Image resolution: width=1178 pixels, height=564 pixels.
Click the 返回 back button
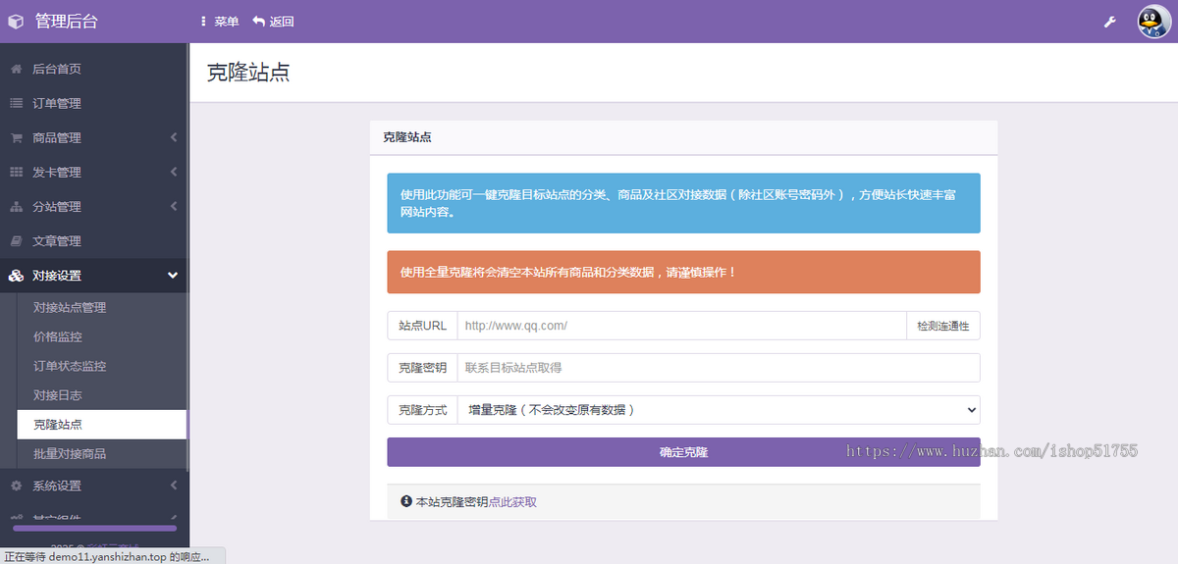pos(274,22)
